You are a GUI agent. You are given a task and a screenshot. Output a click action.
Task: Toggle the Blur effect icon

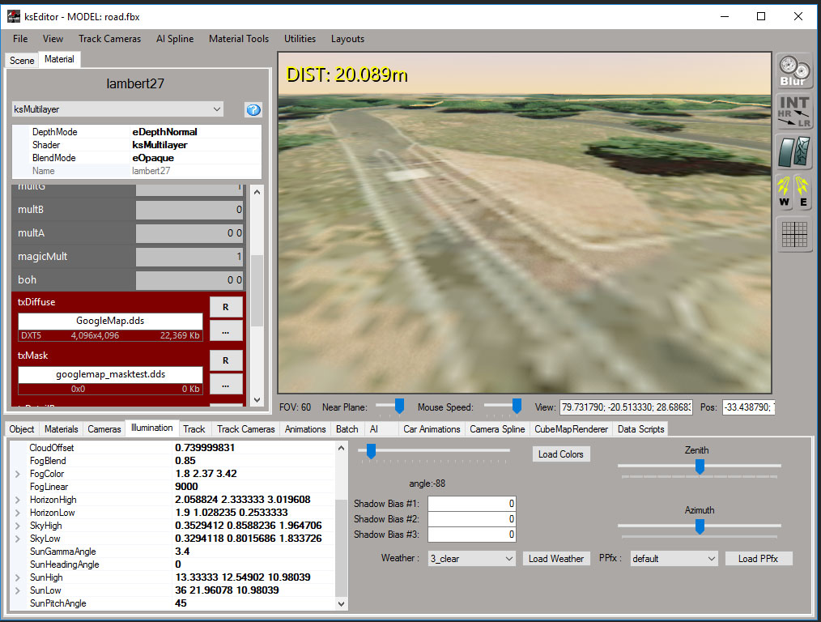pyautogui.click(x=793, y=70)
